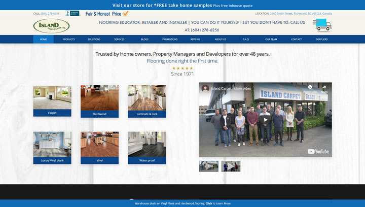
Task: Choose the Water proof flooring tile
Action: pyautogui.click(x=147, y=148)
